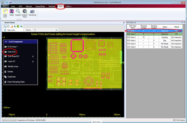
Task: Select ECD Area 2 row
Action: coord(155,34)
